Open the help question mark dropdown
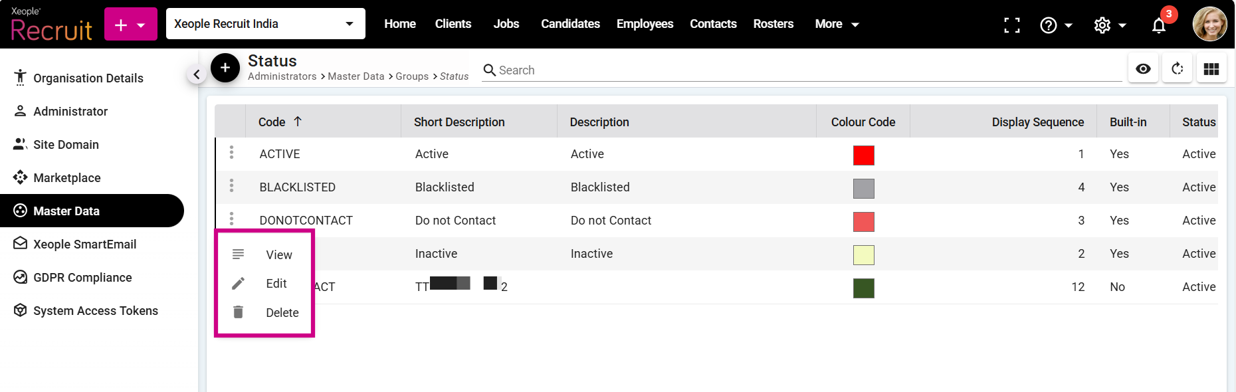The height and width of the screenshot is (392, 1236). click(x=1055, y=25)
